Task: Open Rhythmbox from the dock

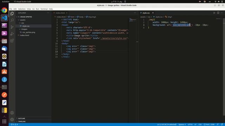Action: click(x=4, y=56)
